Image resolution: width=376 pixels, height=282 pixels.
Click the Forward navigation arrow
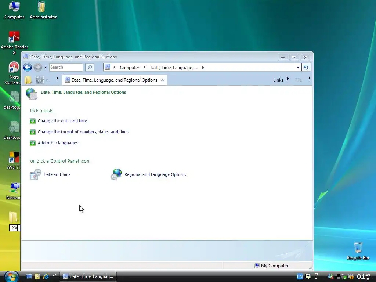38,68
